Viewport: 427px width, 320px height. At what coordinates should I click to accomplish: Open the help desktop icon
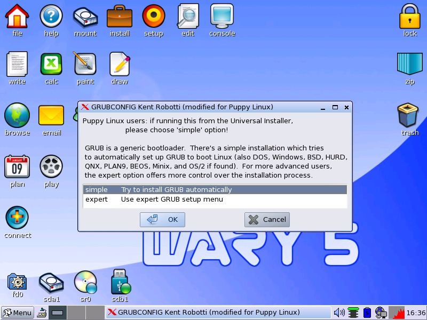pyautogui.click(x=51, y=17)
